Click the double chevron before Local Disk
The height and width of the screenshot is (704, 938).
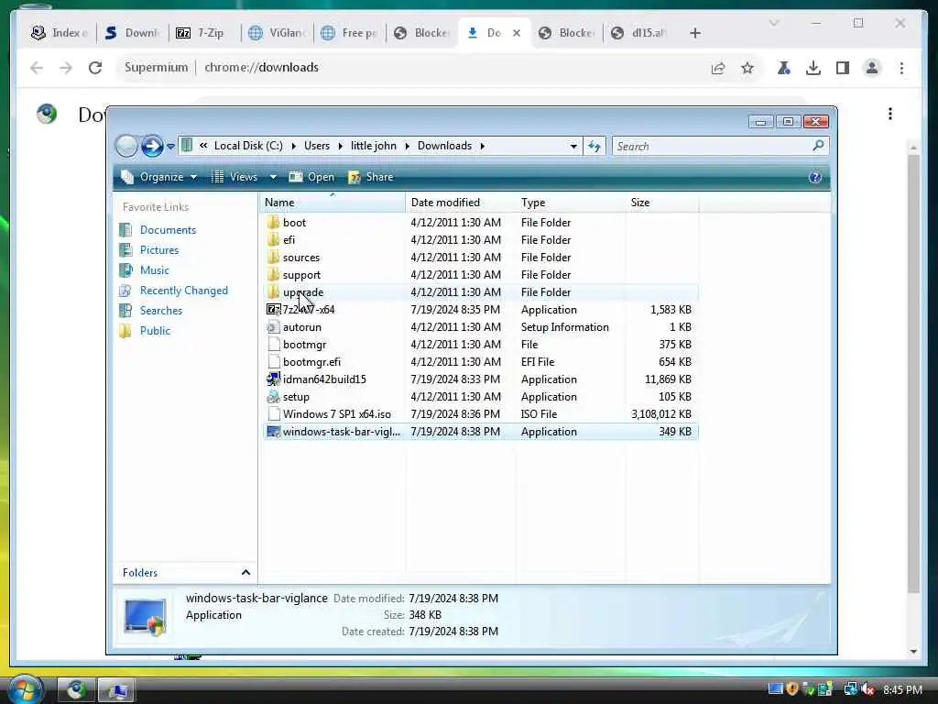point(203,146)
